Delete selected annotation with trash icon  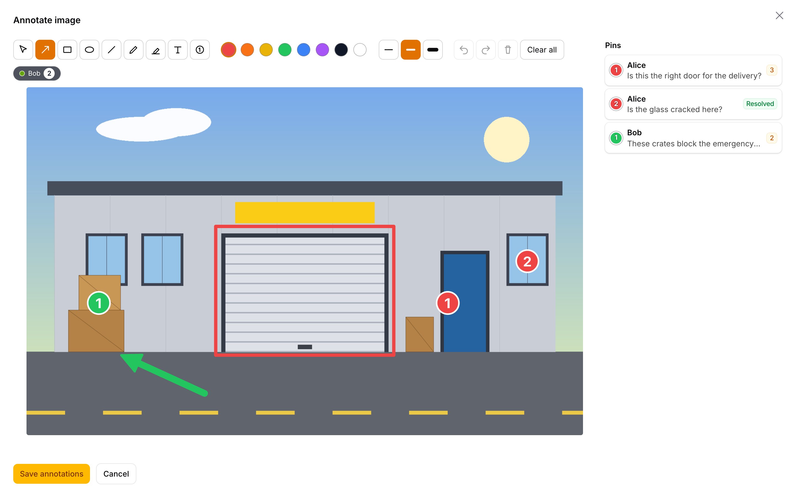pyautogui.click(x=508, y=50)
